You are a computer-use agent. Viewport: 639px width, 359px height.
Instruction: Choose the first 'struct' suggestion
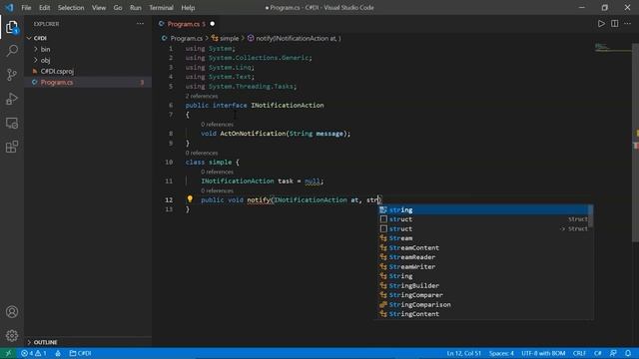pyautogui.click(x=483, y=219)
